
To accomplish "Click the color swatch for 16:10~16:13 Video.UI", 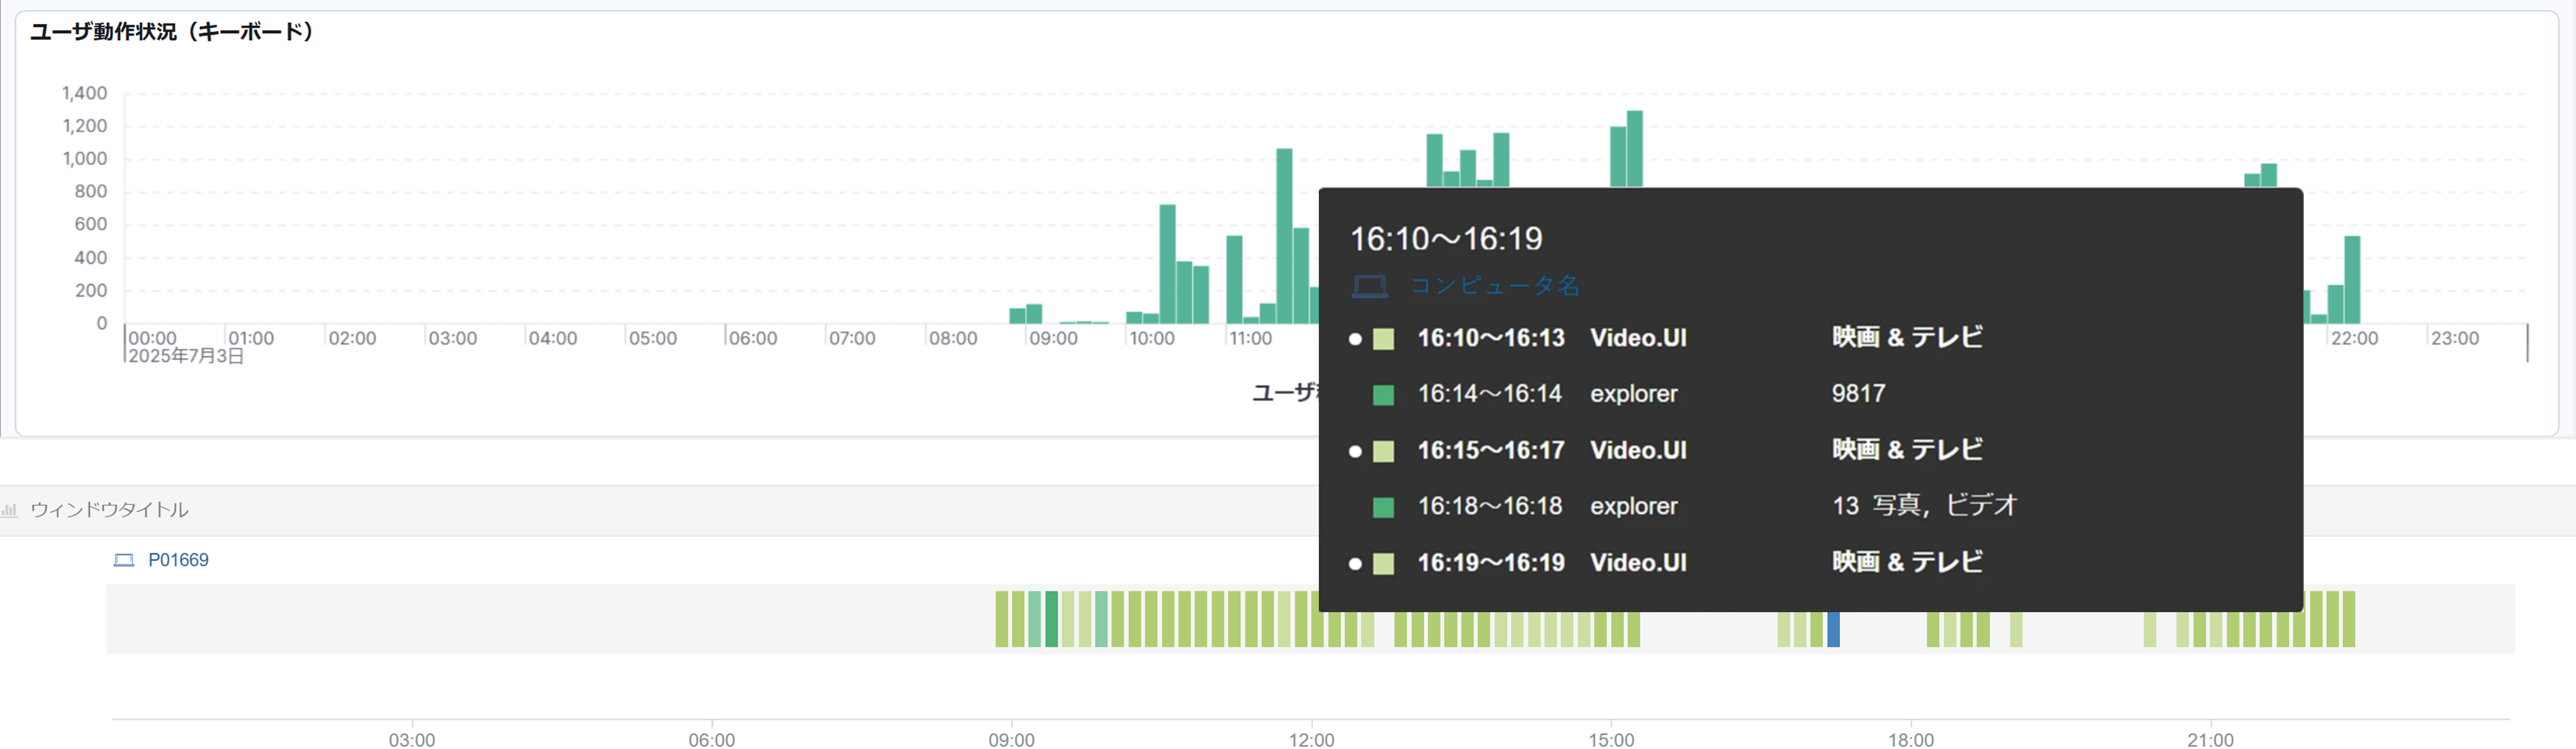I will (x=1383, y=339).
